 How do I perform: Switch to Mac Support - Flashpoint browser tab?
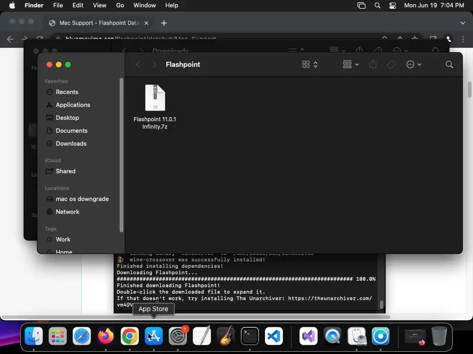(98, 23)
